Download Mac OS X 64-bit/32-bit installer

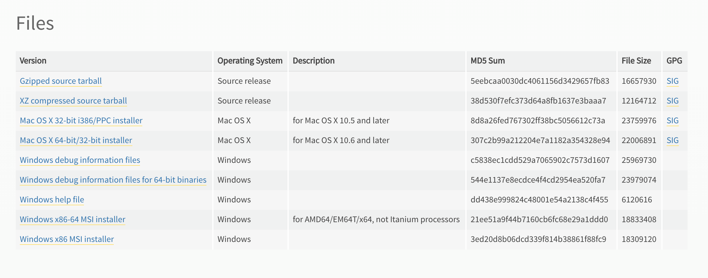coord(76,140)
